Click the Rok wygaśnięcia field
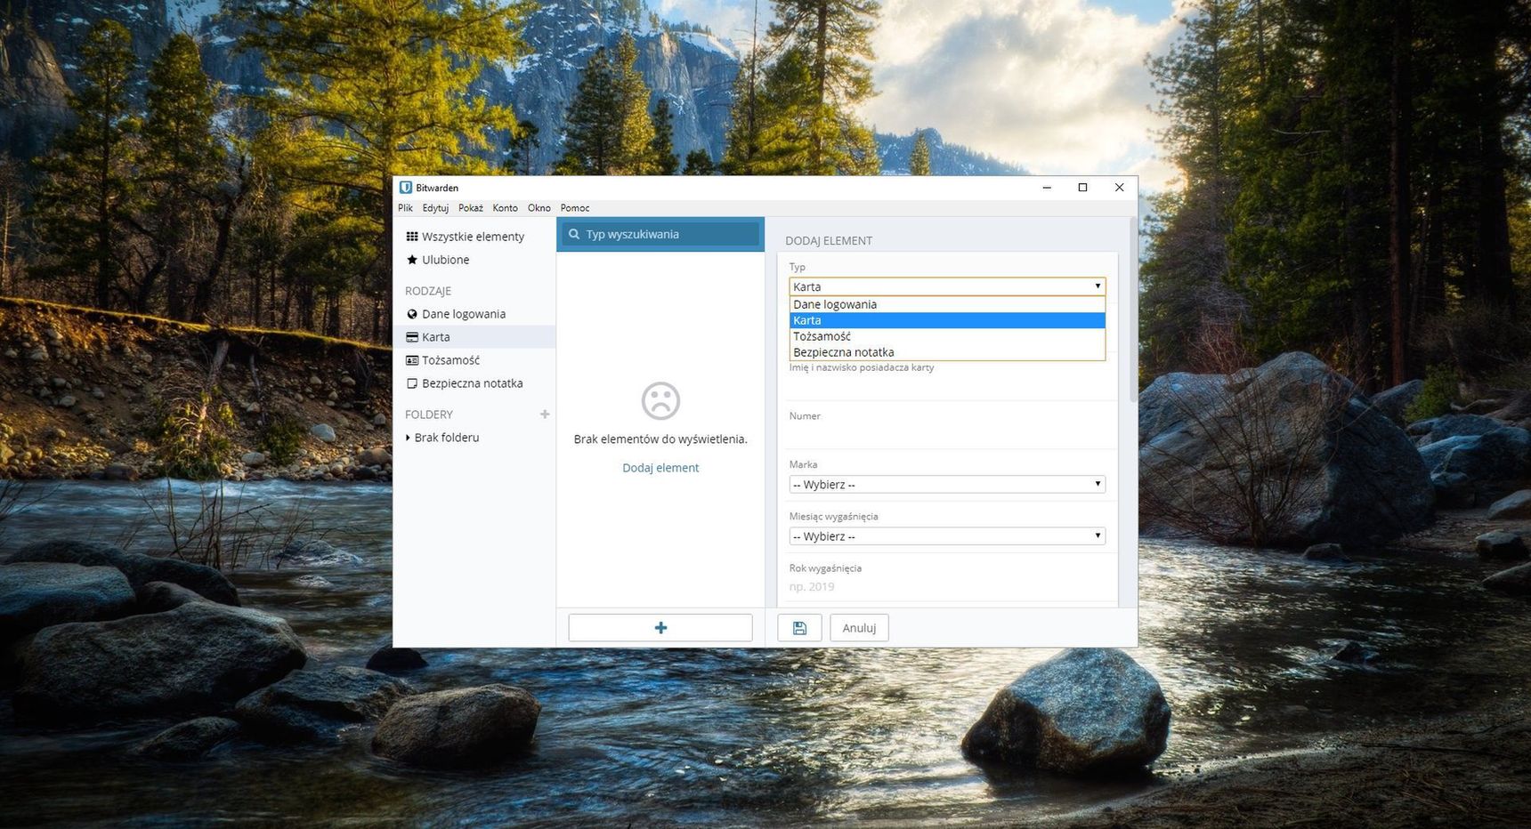This screenshot has height=829, width=1531. point(947,587)
